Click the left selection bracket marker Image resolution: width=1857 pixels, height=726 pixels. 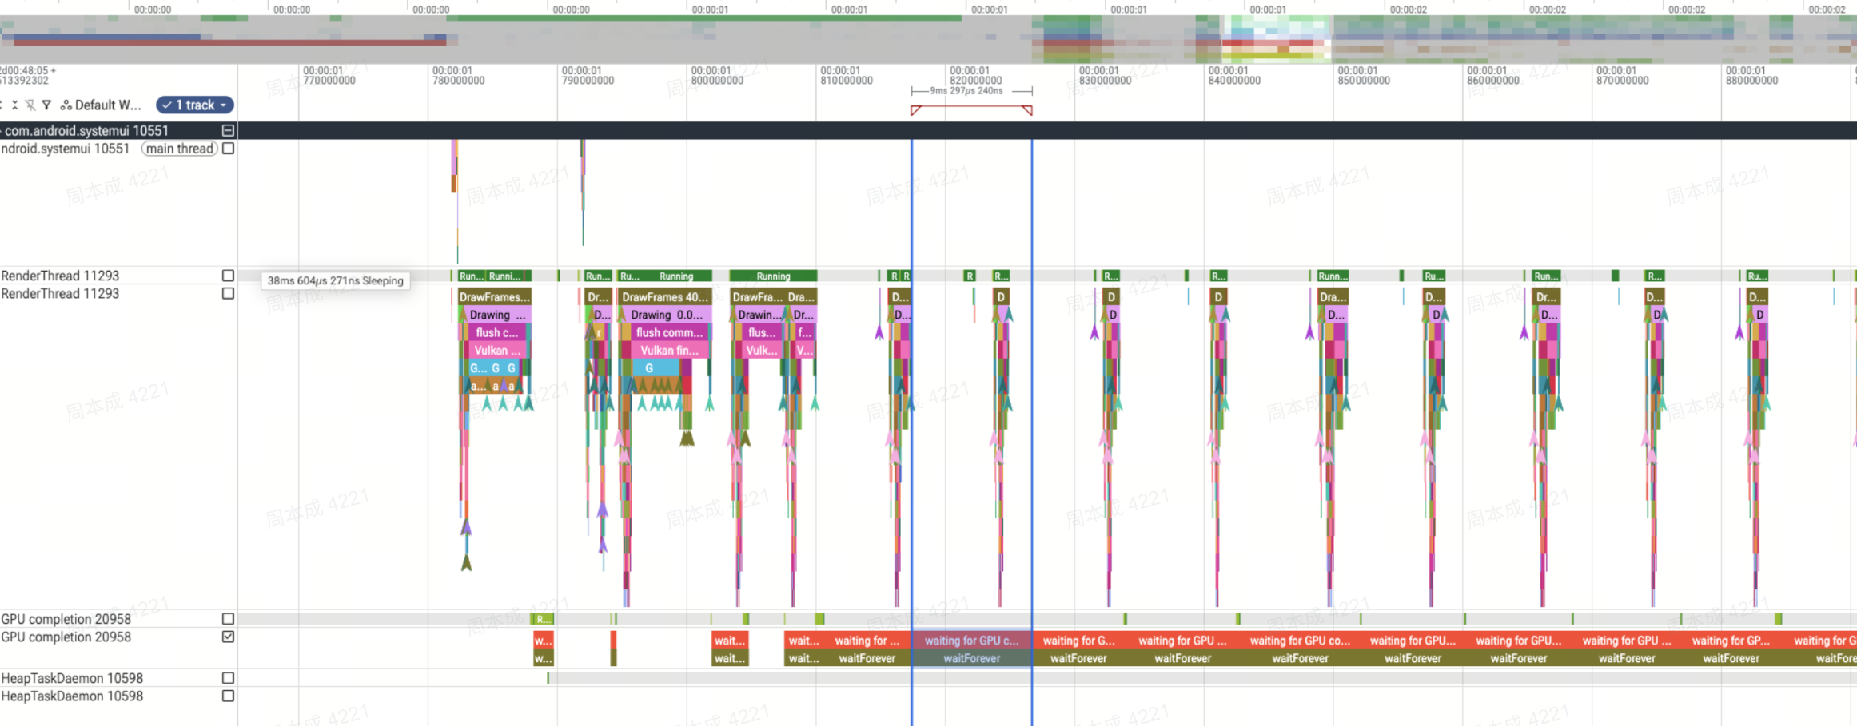[916, 109]
